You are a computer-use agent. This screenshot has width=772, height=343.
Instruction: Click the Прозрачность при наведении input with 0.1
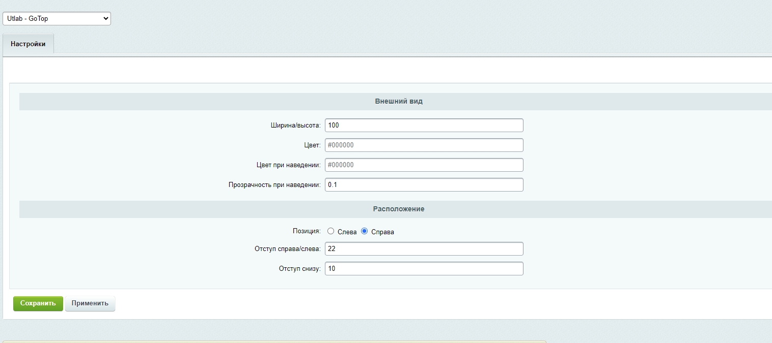[x=424, y=185]
